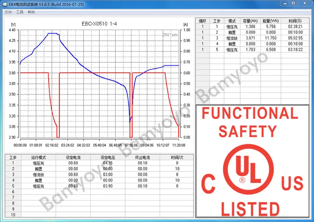Click the 容量(Ah) column header
Image resolution: width=314 pixels, height=222 pixels.
[x=250, y=21]
